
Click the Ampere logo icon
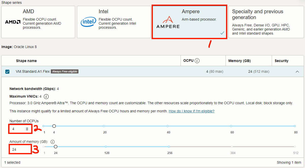point(168,22)
